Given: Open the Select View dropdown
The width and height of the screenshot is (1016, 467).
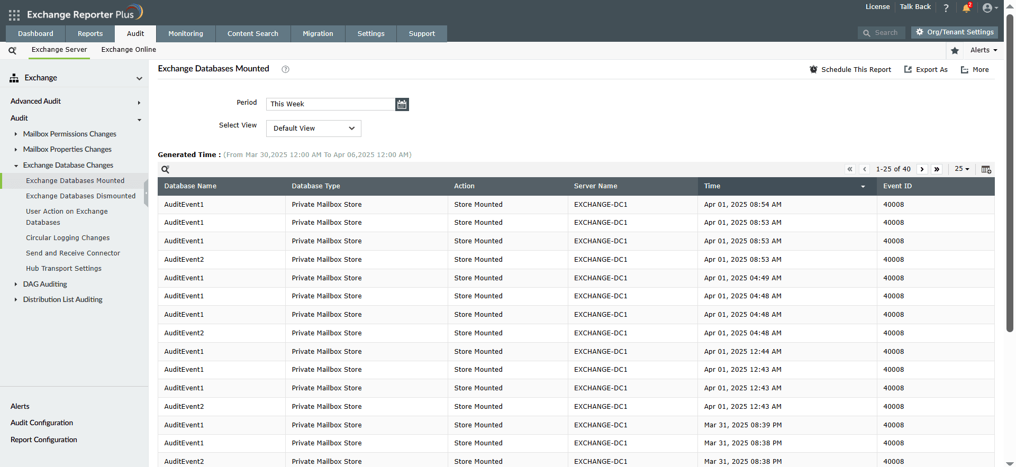Looking at the screenshot, I should 314,129.
